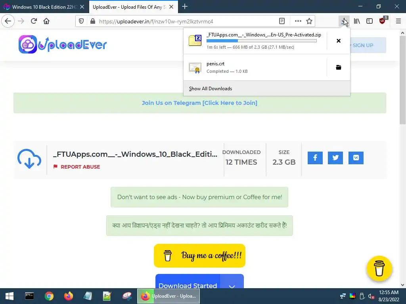Share file on Facebook
This screenshot has width=406, height=304.
tap(315, 158)
